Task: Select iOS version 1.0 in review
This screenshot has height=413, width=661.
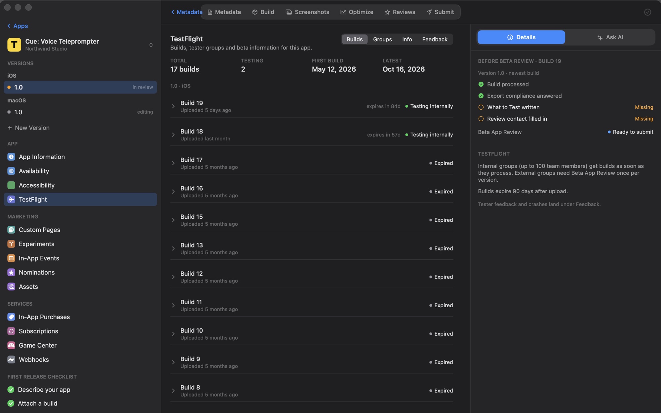Action: [80, 87]
